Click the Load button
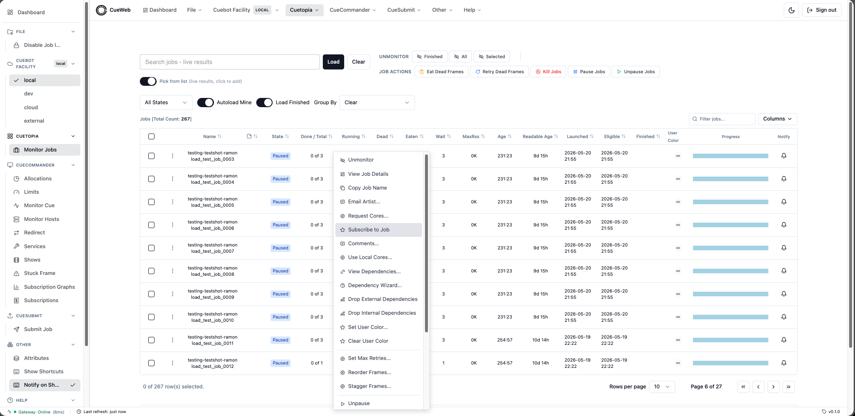The width and height of the screenshot is (855, 416). tap(333, 62)
